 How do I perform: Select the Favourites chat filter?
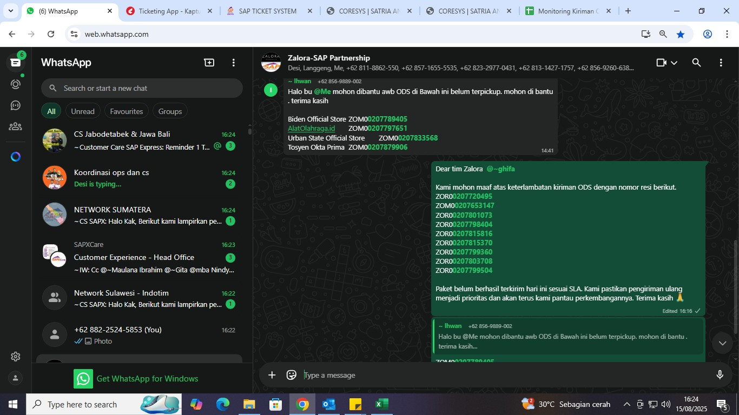[127, 111]
